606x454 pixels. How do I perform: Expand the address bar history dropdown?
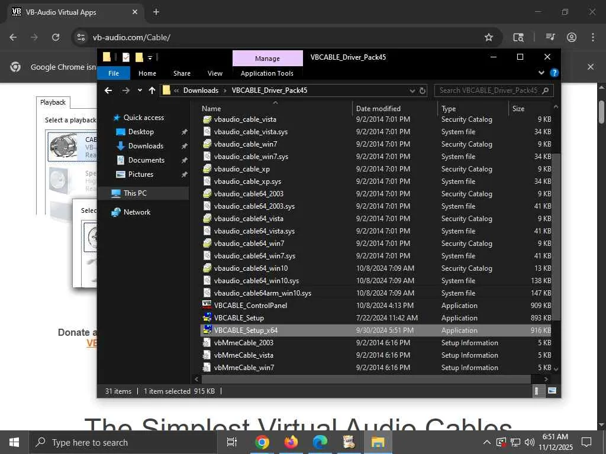(412, 90)
